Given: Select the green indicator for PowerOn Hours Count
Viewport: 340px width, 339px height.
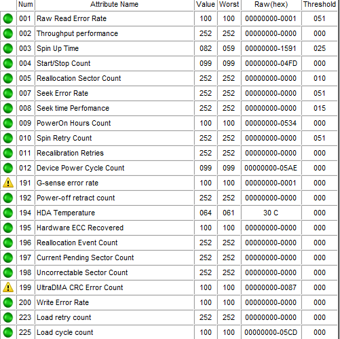Looking at the screenshot, I should coord(8,123).
